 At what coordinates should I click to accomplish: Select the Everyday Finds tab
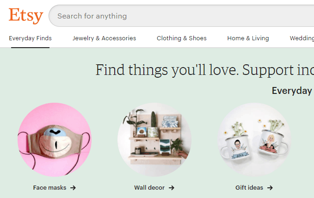coord(30,38)
